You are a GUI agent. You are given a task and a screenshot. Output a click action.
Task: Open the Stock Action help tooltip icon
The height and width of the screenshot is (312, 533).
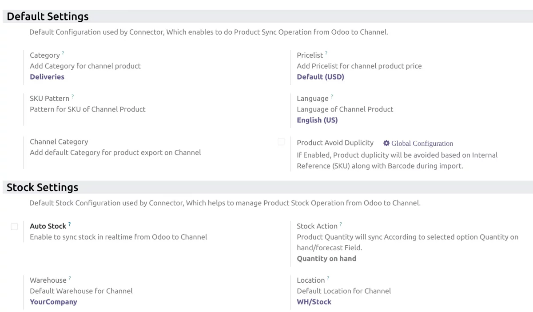341,224
